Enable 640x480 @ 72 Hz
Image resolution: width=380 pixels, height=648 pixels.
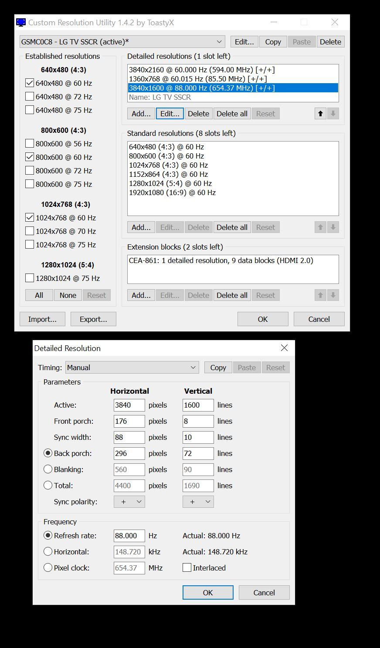(30, 97)
